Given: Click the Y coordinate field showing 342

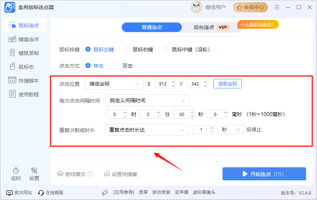Looking at the screenshot, I should [195, 84].
